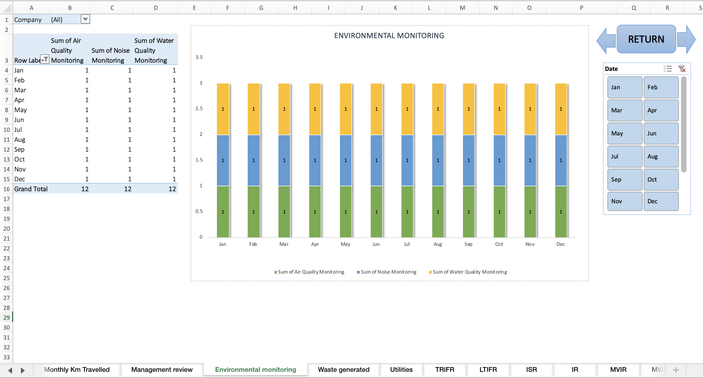703x378 pixels.
Task: Click the right blue arrow shape
Action: (x=687, y=40)
